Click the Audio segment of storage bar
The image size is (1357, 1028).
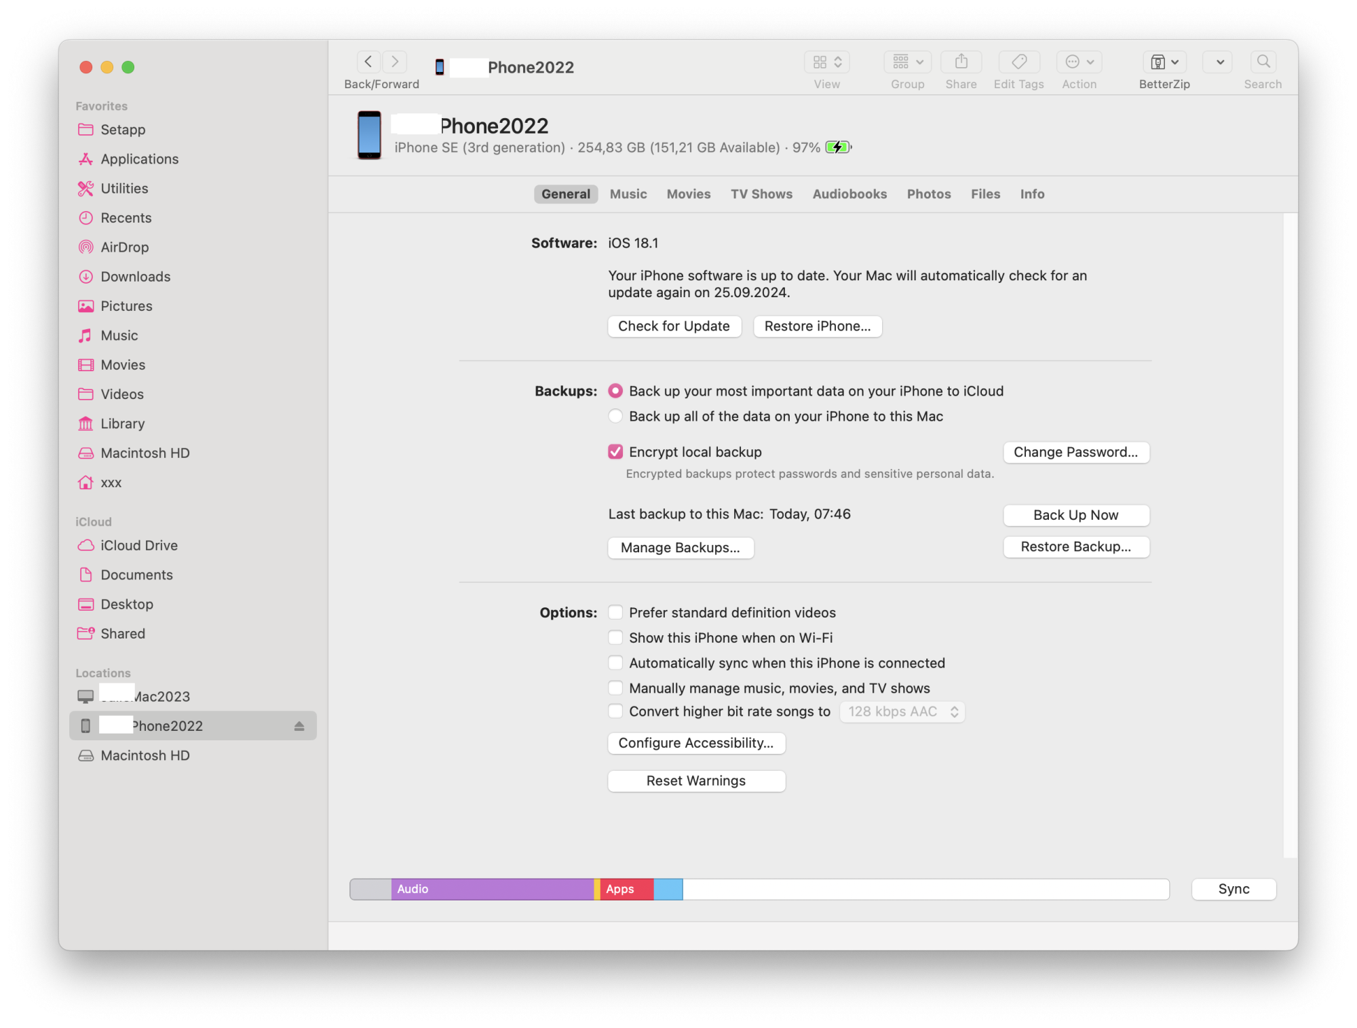tap(493, 889)
